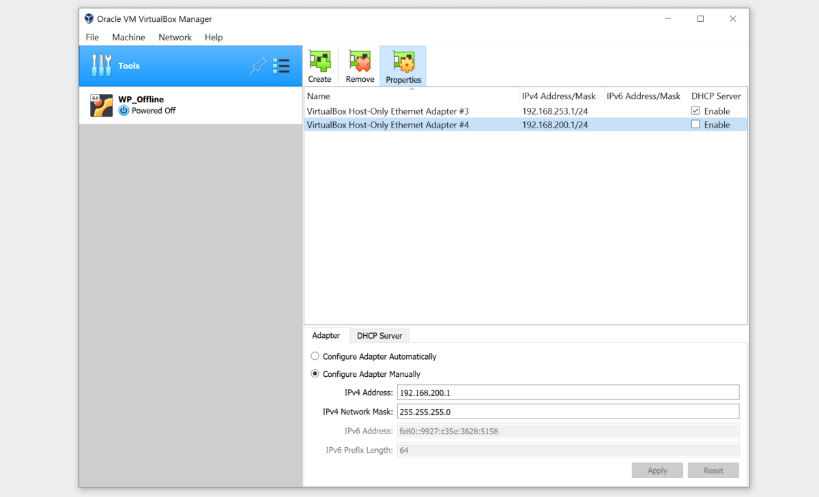Sort by IPv6 Address/Mask column header
Image resolution: width=819 pixels, height=497 pixels.
tap(644, 96)
